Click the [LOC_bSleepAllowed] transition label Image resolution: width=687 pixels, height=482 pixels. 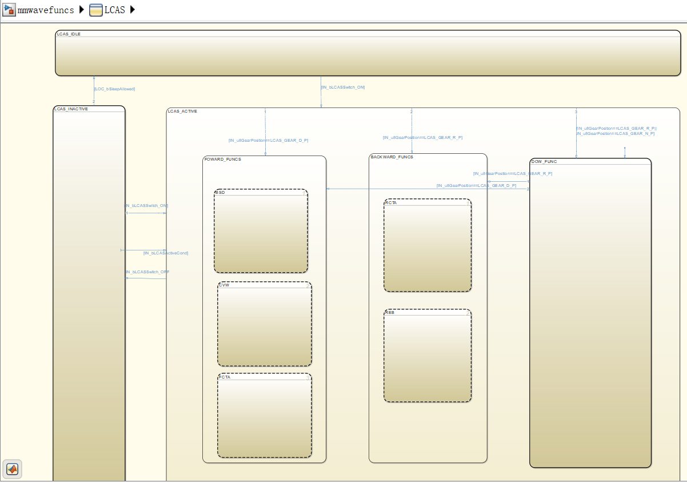pyautogui.click(x=115, y=89)
